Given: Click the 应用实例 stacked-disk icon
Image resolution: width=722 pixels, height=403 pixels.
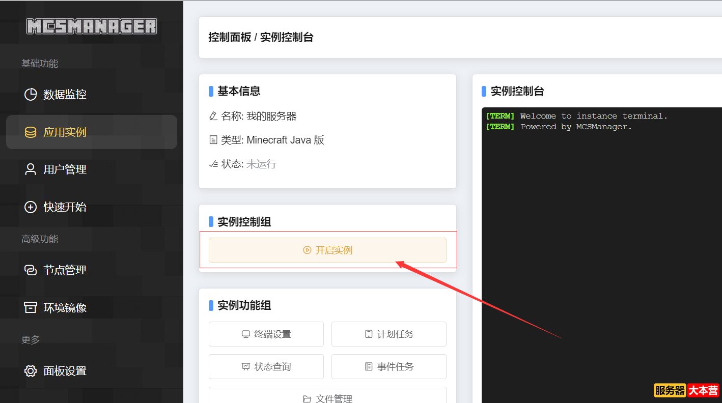Looking at the screenshot, I should click(x=31, y=131).
